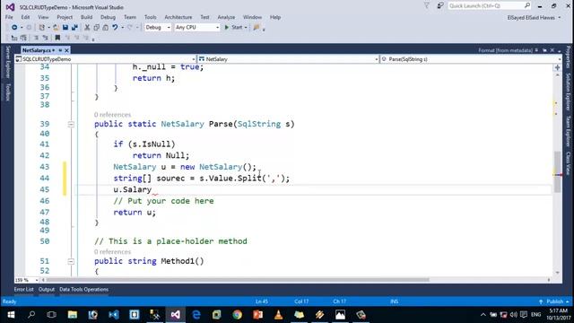Save the current file with Save icon
This screenshot has width=574, height=323.
(65, 28)
